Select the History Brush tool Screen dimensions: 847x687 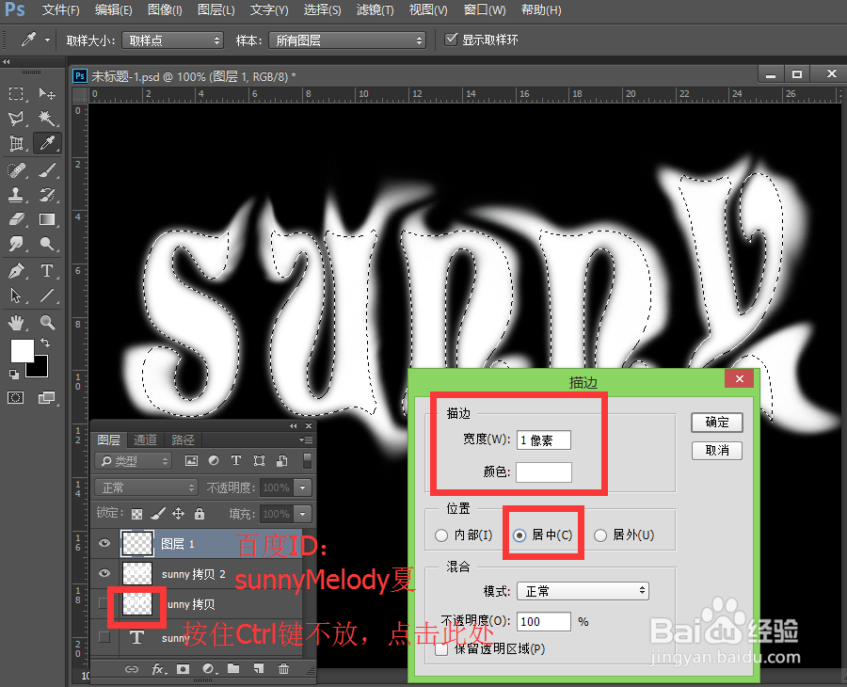click(x=47, y=195)
